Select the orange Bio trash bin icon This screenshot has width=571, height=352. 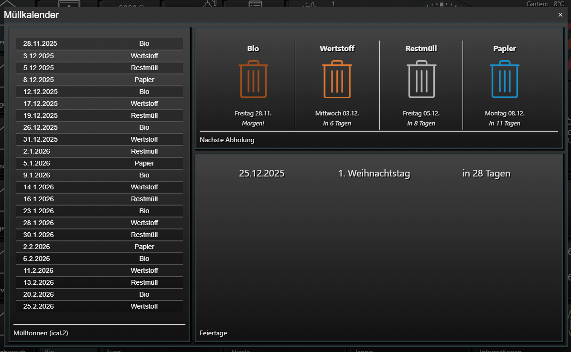click(253, 79)
